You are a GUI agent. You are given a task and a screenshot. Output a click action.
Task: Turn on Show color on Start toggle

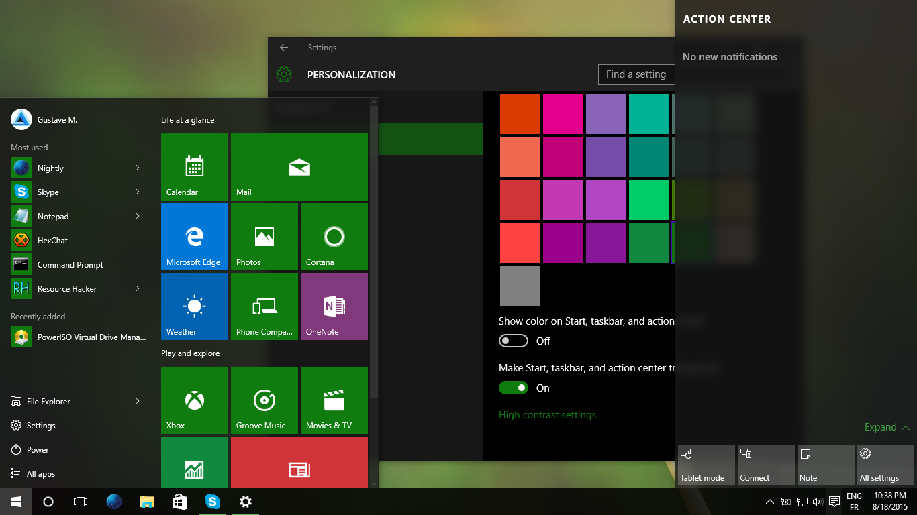514,341
